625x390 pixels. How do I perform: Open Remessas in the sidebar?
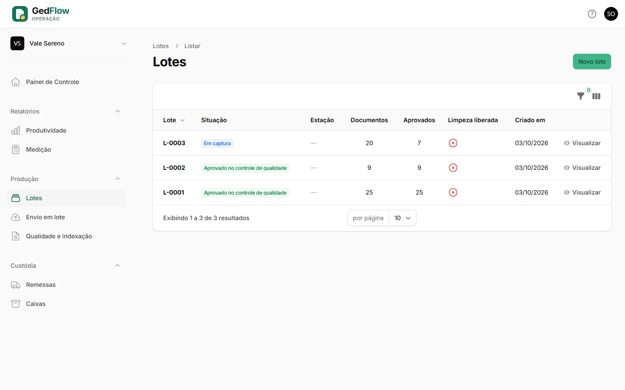pos(66,285)
